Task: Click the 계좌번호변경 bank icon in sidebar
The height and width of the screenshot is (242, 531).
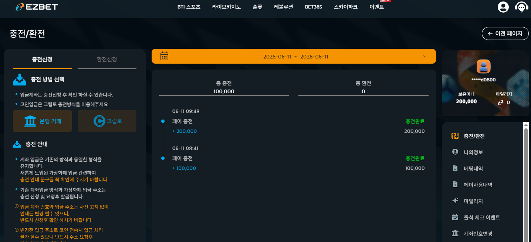Action: (x=455, y=233)
